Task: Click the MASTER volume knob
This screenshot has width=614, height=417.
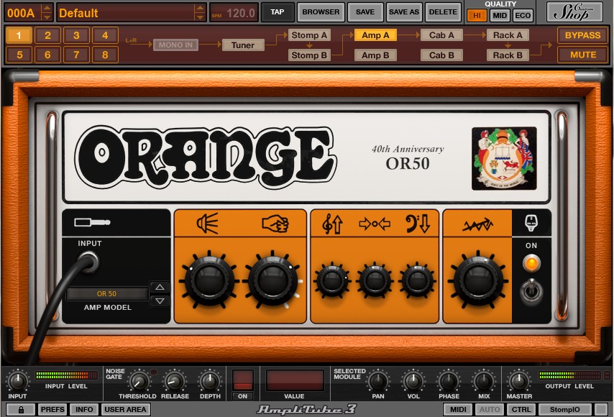Action: pos(519,380)
